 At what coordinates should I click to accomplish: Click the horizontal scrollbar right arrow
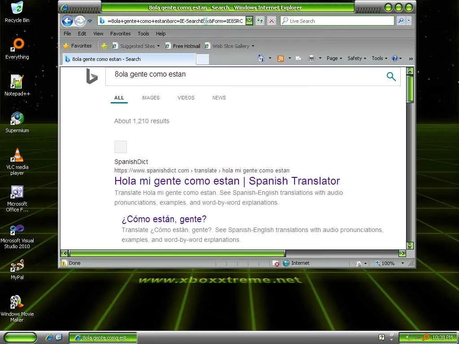click(x=402, y=254)
